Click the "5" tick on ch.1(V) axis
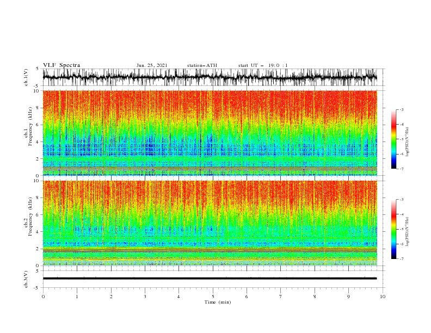The height and width of the screenshot is (333, 431). click(x=38, y=69)
